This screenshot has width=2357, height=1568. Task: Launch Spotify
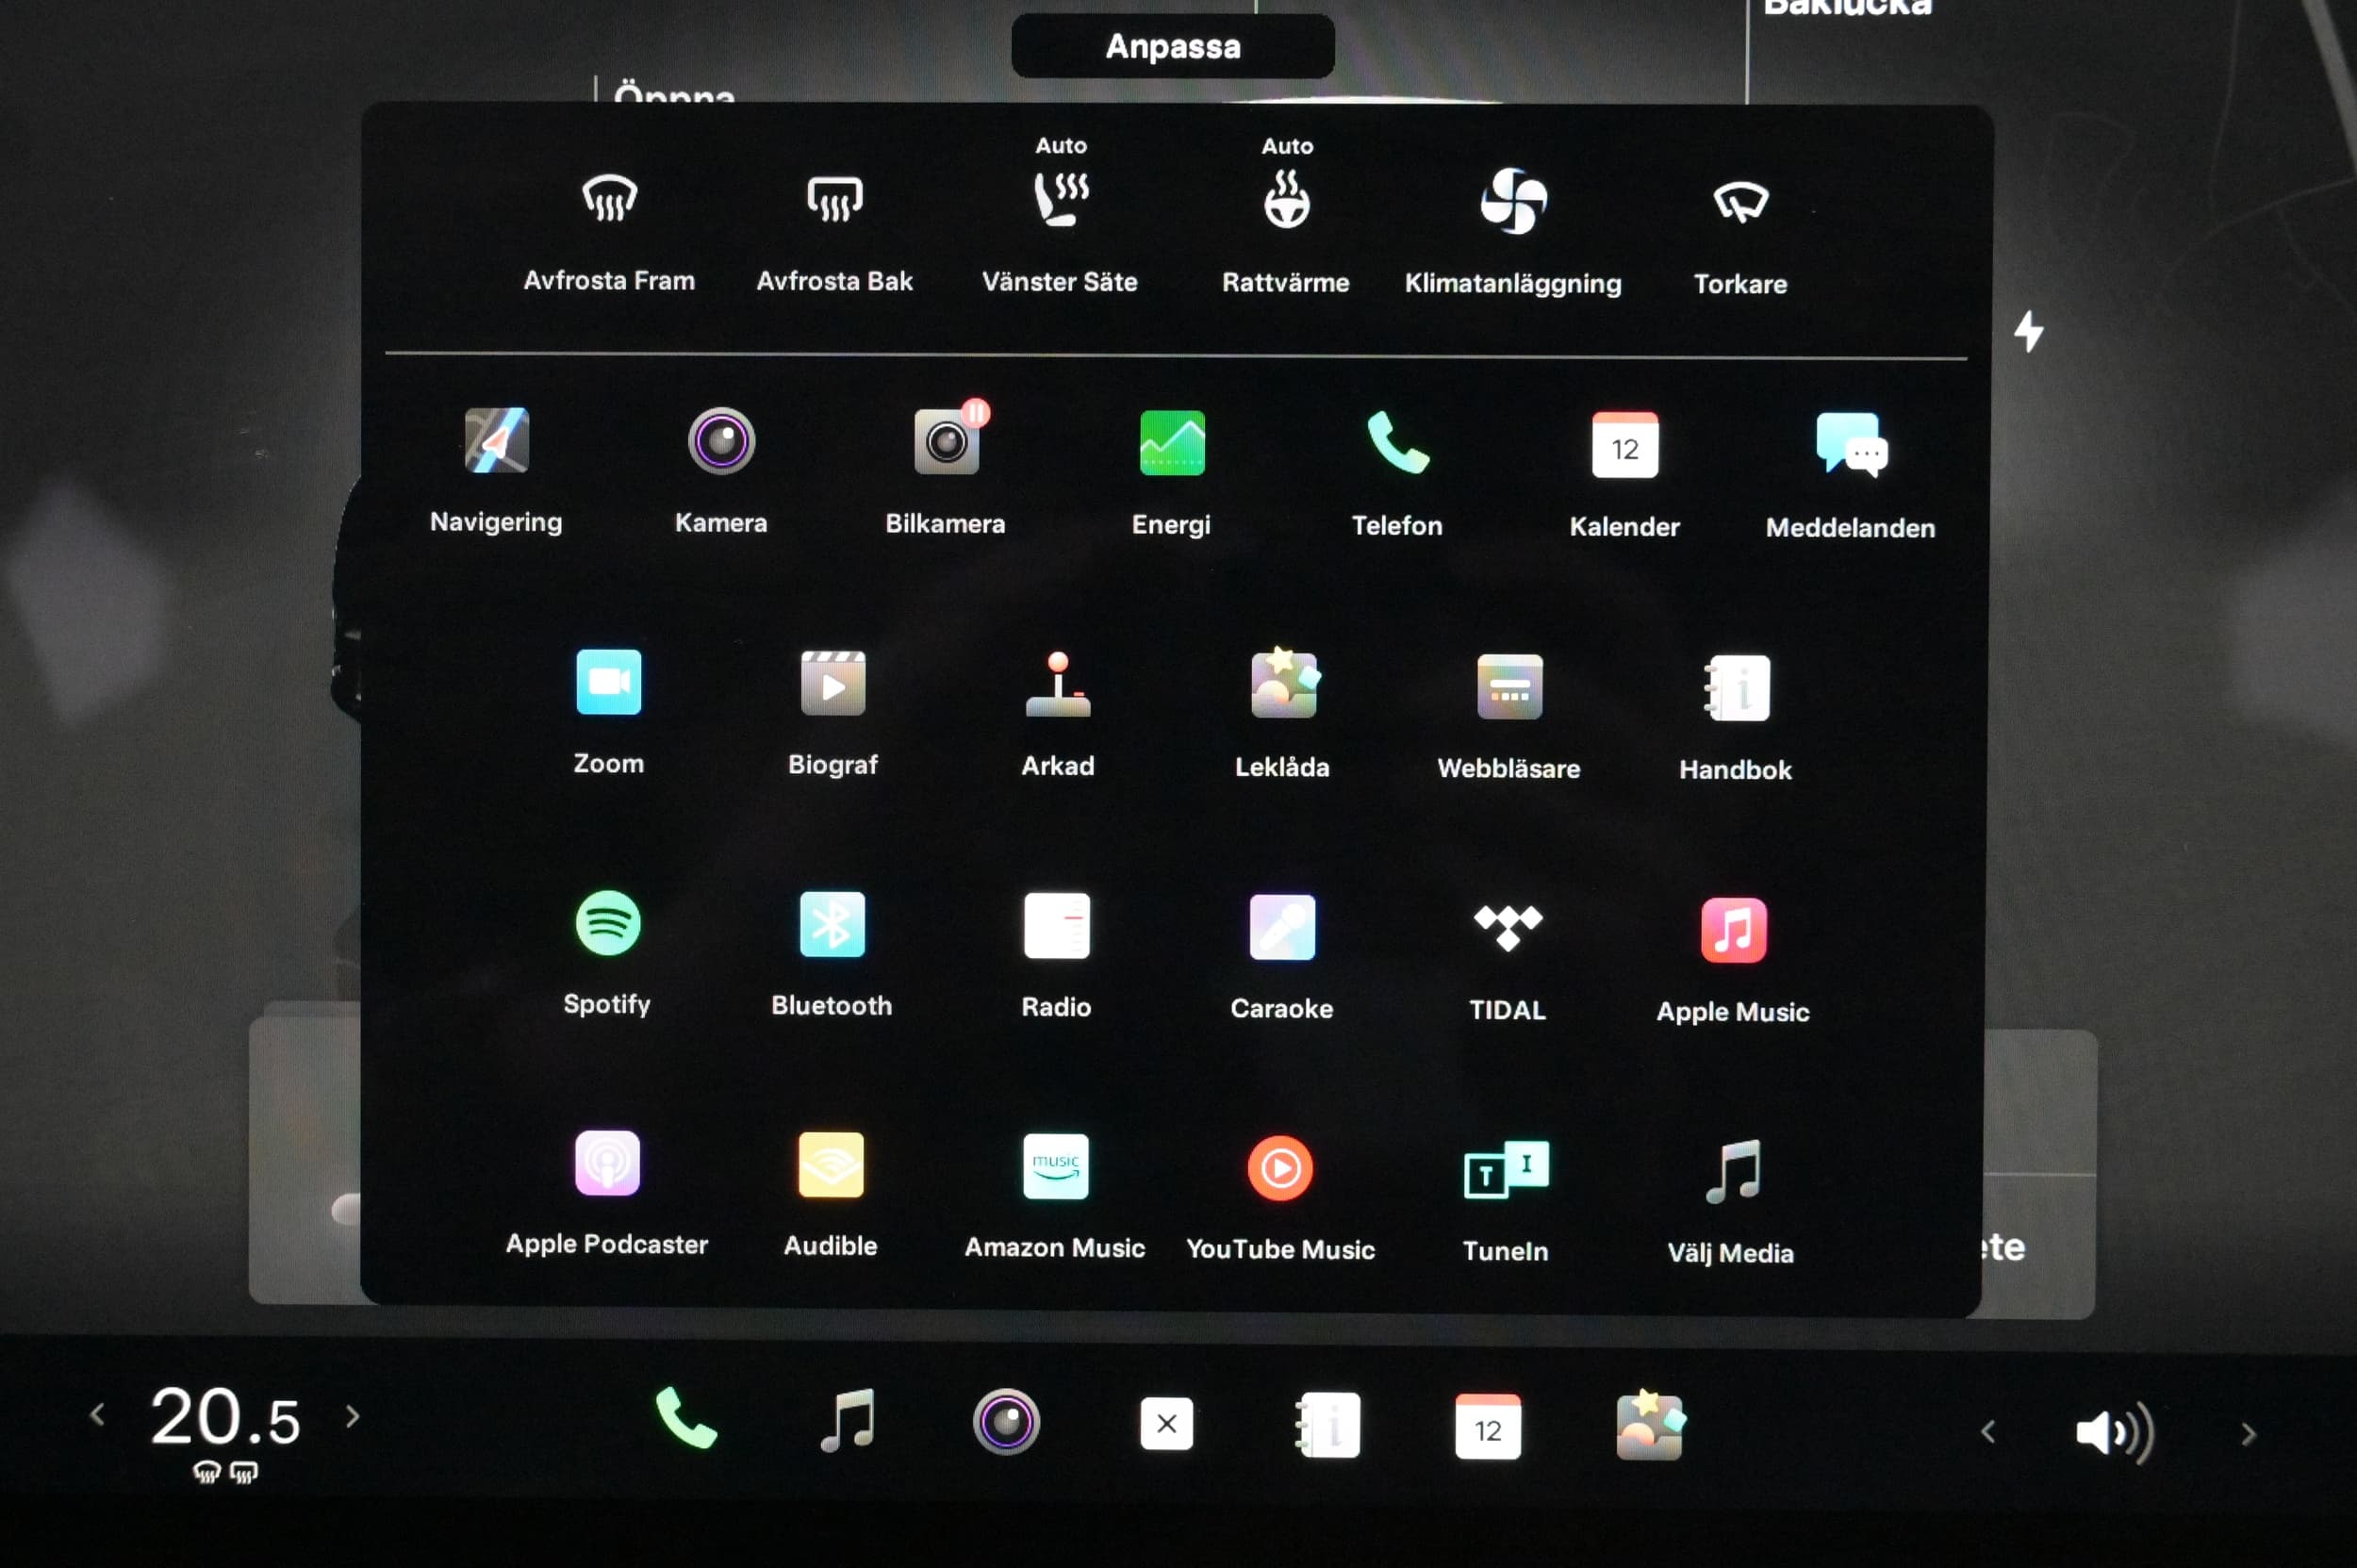(x=608, y=923)
